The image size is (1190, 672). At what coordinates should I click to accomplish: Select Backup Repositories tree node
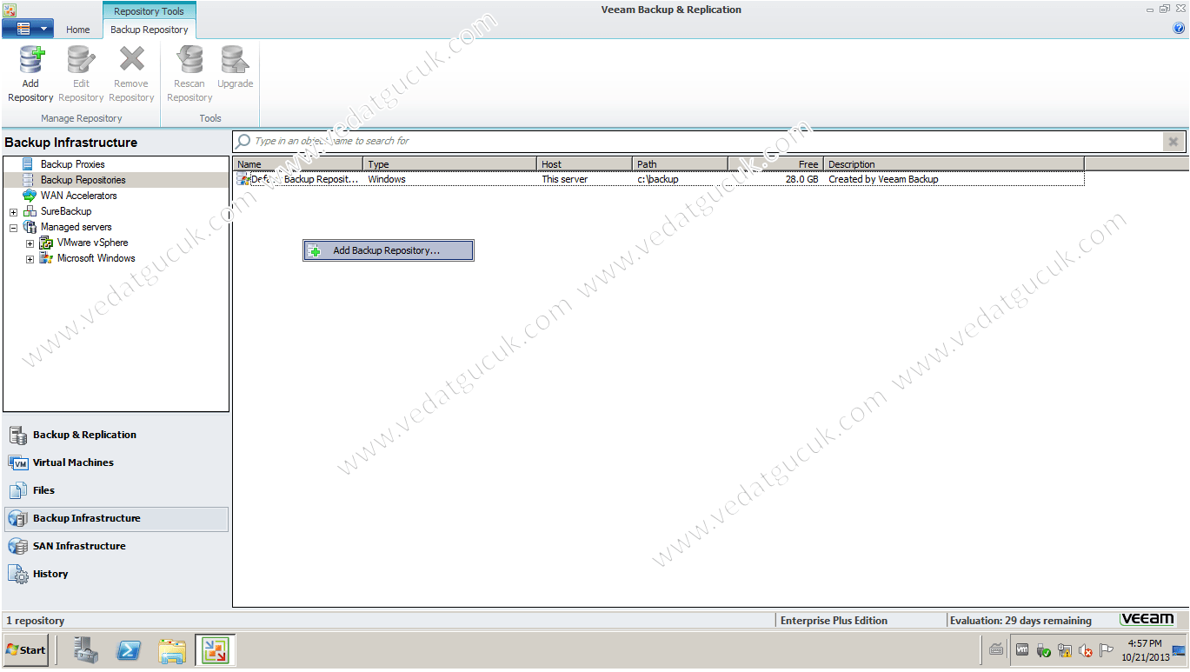(83, 180)
